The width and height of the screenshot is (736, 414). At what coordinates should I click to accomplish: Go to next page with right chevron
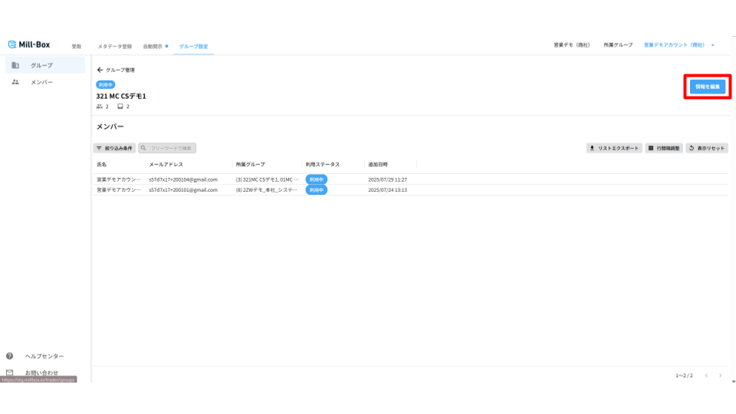[720, 376]
